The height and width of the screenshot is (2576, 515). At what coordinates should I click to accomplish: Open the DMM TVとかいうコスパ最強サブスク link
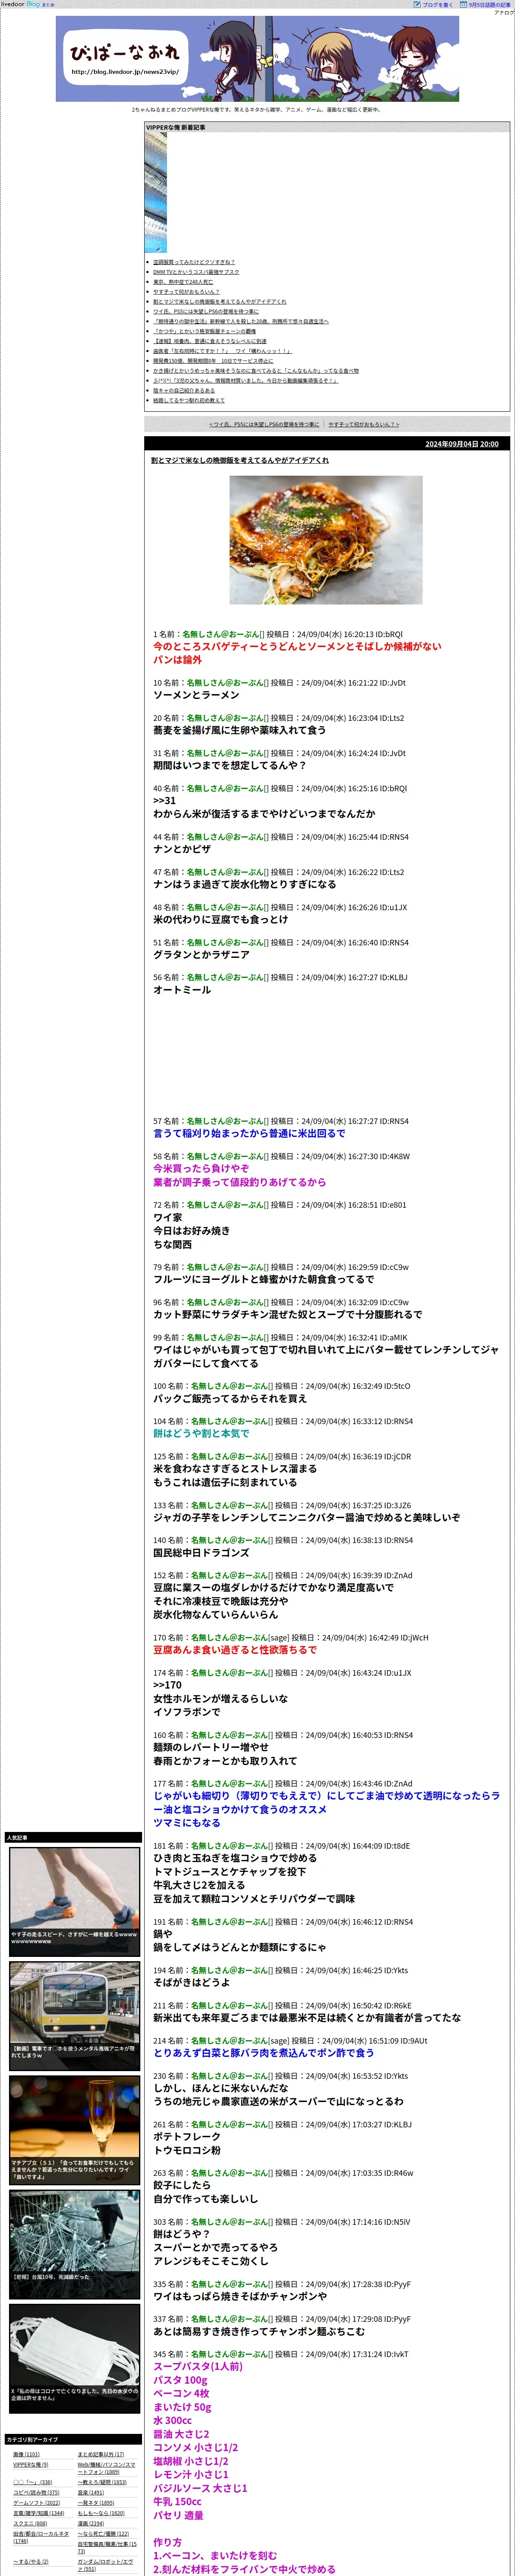point(196,272)
